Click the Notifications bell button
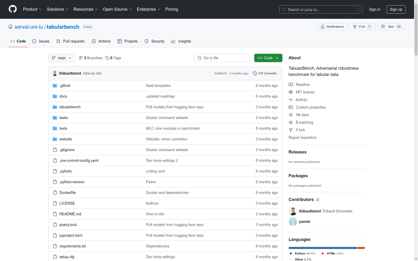This screenshot has height=261, width=418. click(332, 27)
